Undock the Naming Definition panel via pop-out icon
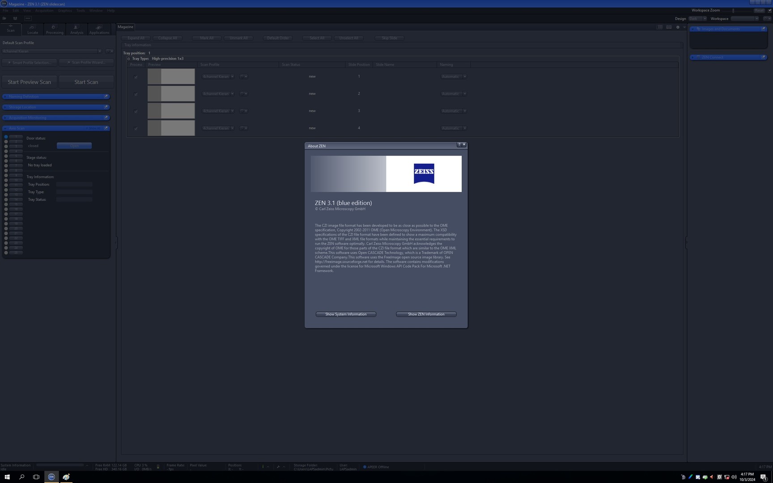The height and width of the screenshot is (483, 773). tap(106, 97)
